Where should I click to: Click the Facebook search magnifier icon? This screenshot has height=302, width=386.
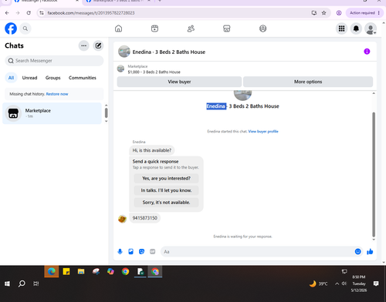(25, 29)
